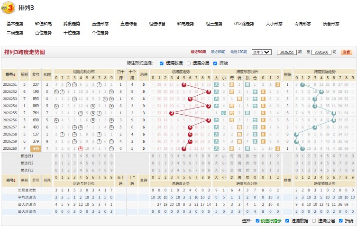Image resolution: width=357 pixels, height=227 pixels.
Task: Click period number 2026253 in table
Action: [x=10, y=99]
